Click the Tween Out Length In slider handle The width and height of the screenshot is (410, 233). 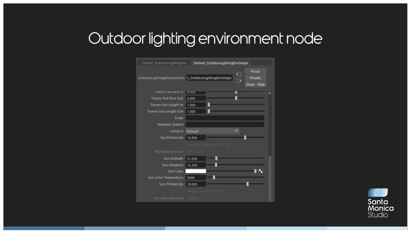(x=209, y=105)
